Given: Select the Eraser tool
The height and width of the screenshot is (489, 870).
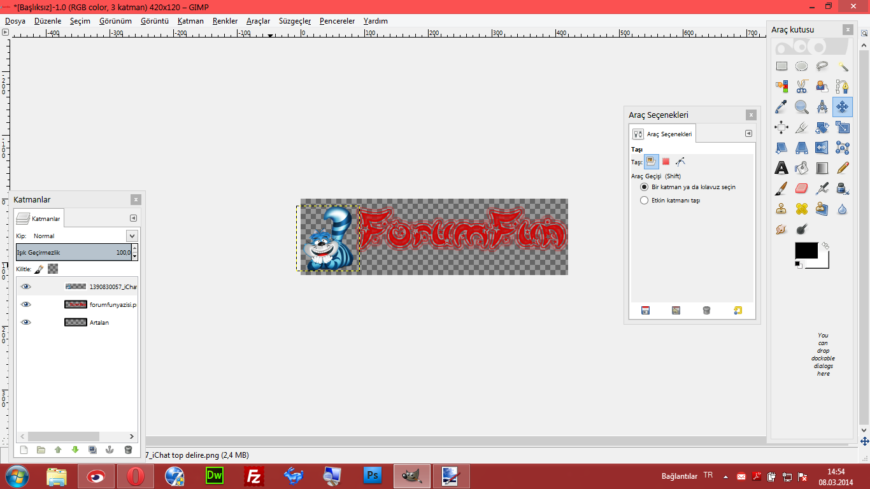Looking at the screenshot, I should coord(802,188).
